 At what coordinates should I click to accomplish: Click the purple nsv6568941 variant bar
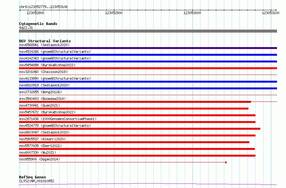pos(148,48)
